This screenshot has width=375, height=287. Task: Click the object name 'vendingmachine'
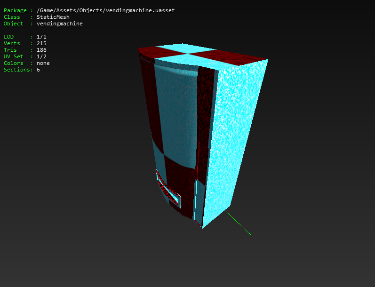60,24
